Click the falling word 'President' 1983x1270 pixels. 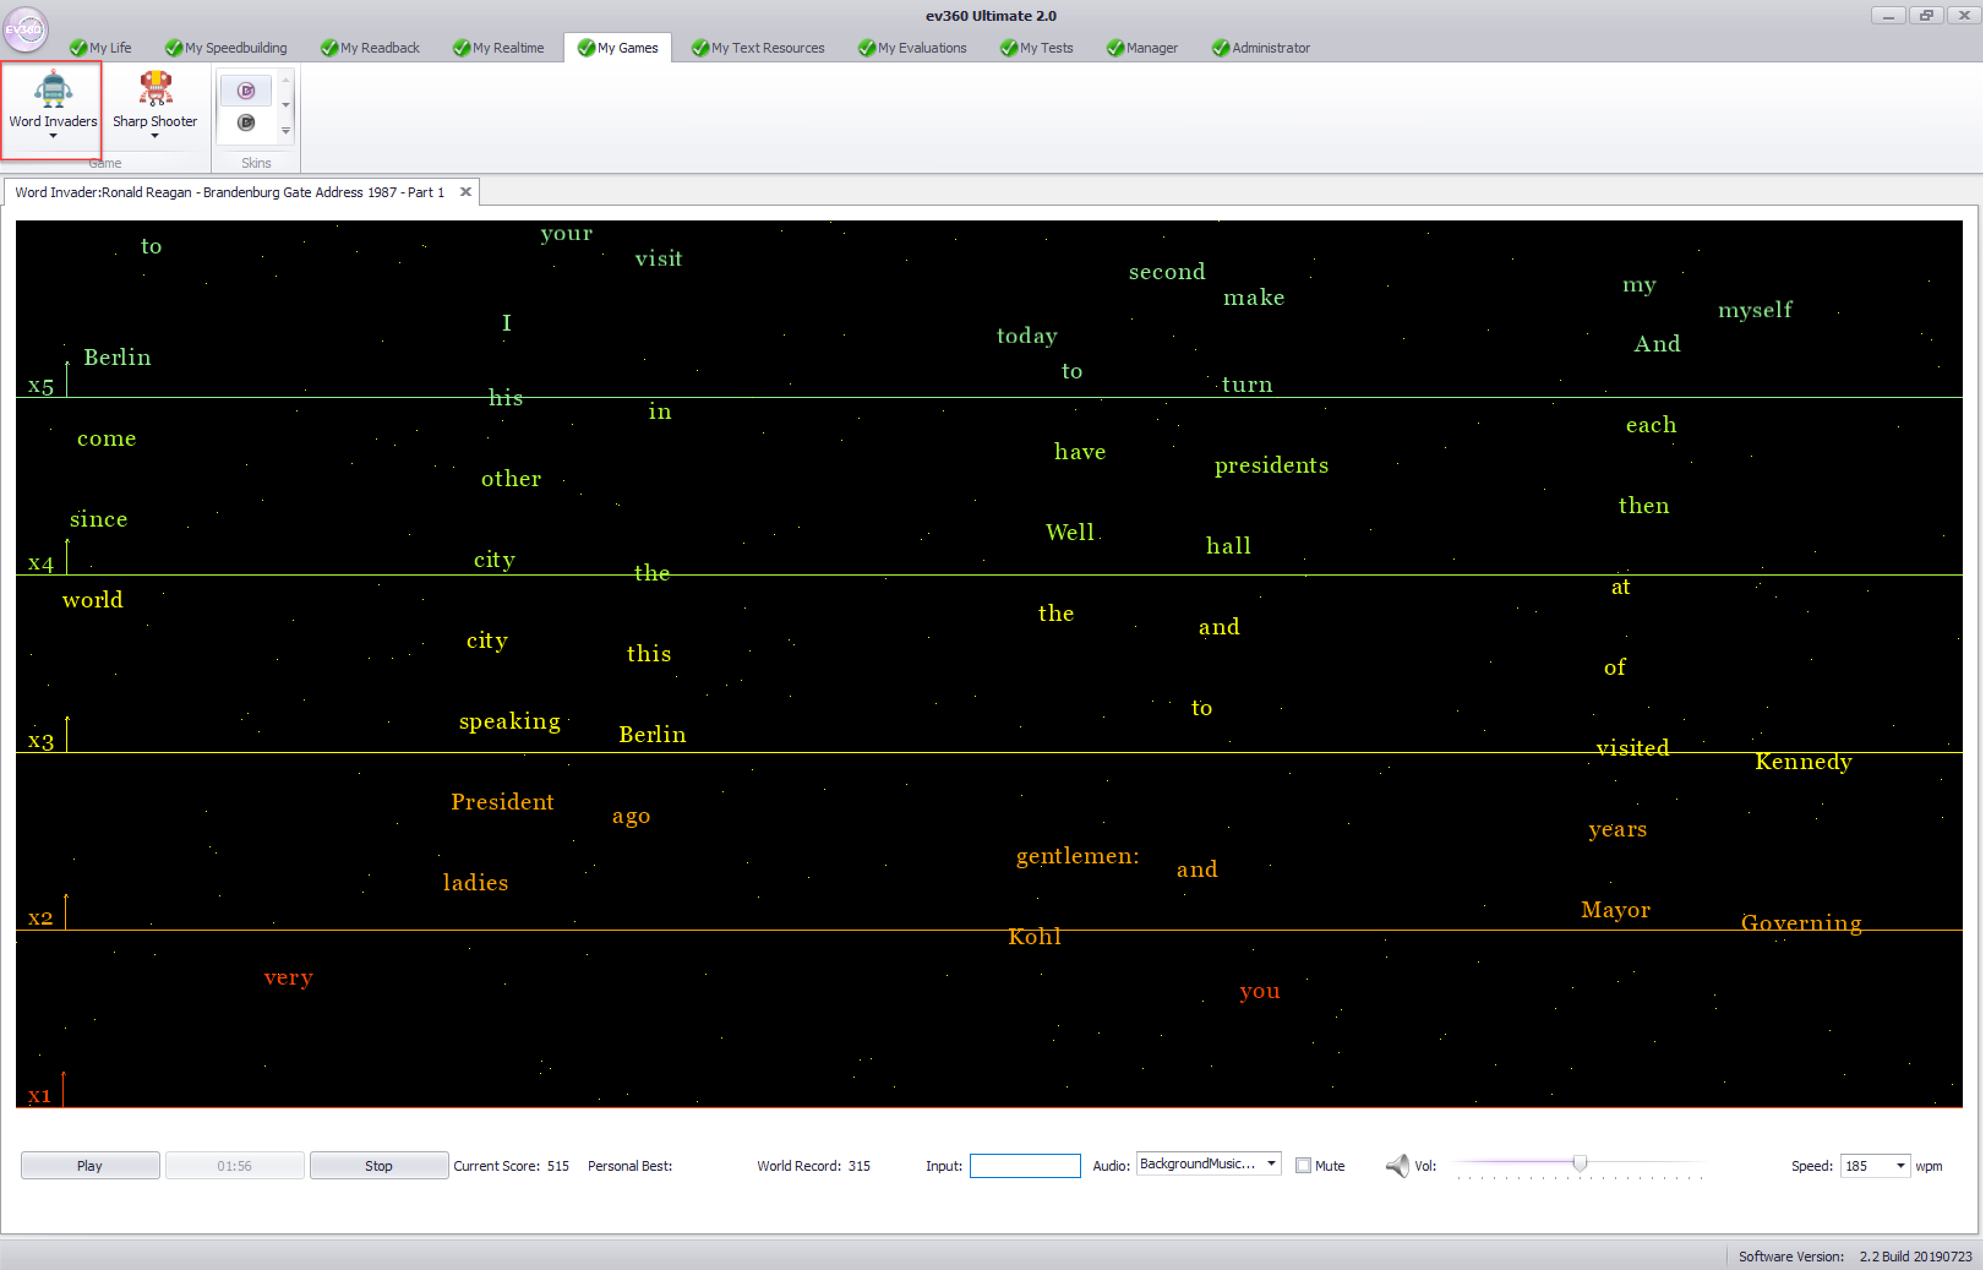coord(502,802)
